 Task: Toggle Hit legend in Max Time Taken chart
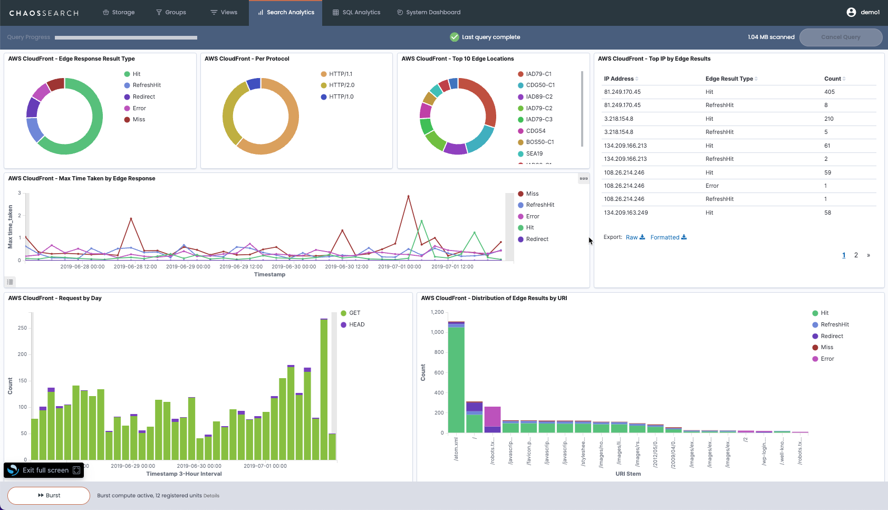coord(526,227)
